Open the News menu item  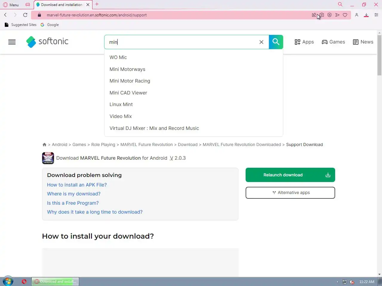point(363,42)
